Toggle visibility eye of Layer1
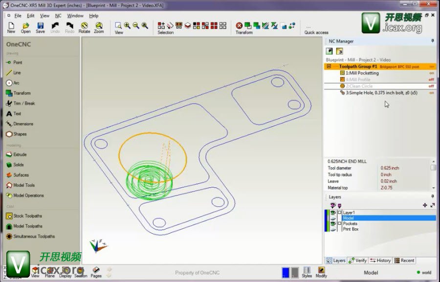The height and width of the screenshot is (282, 440). click(x=333, y=213)
